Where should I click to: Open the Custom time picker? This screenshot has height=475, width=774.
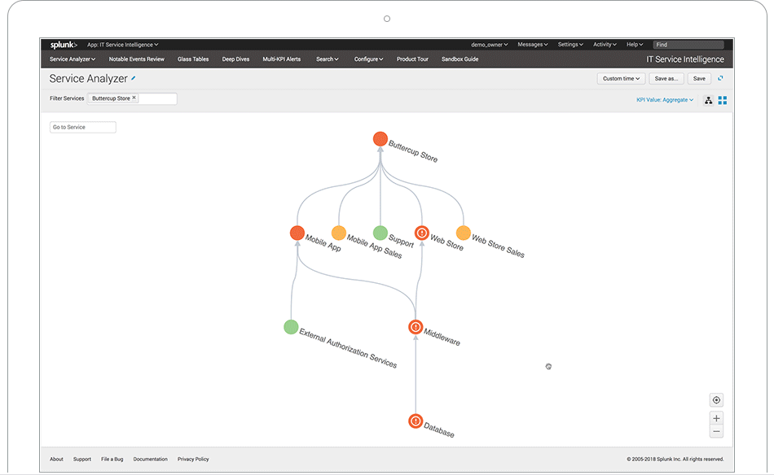[621, 78]
